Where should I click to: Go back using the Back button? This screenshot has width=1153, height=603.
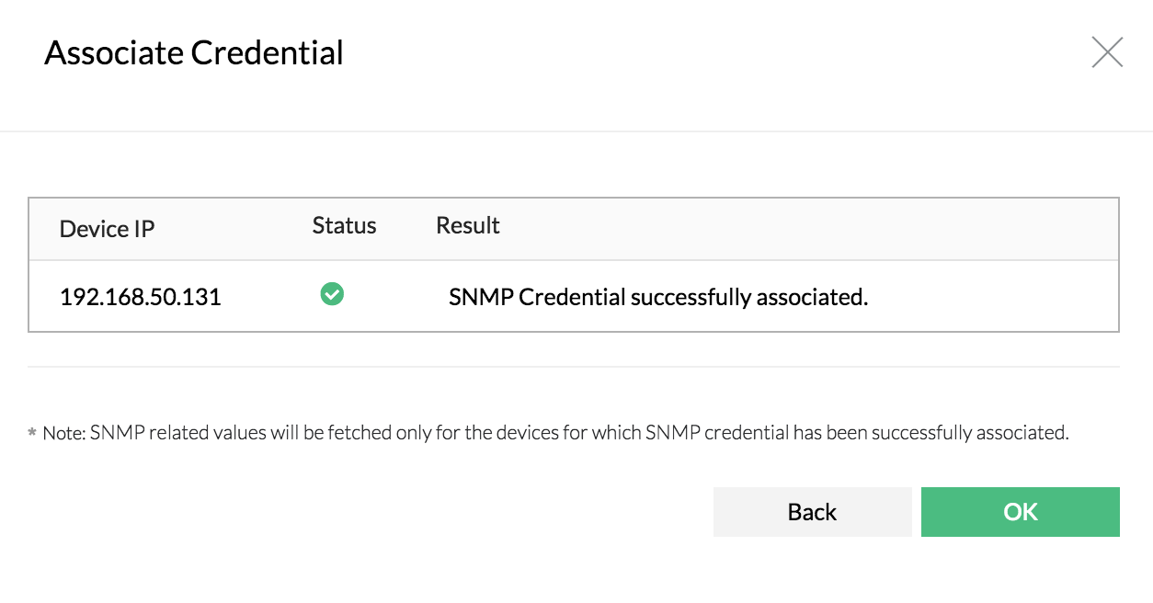coord(812,512)
